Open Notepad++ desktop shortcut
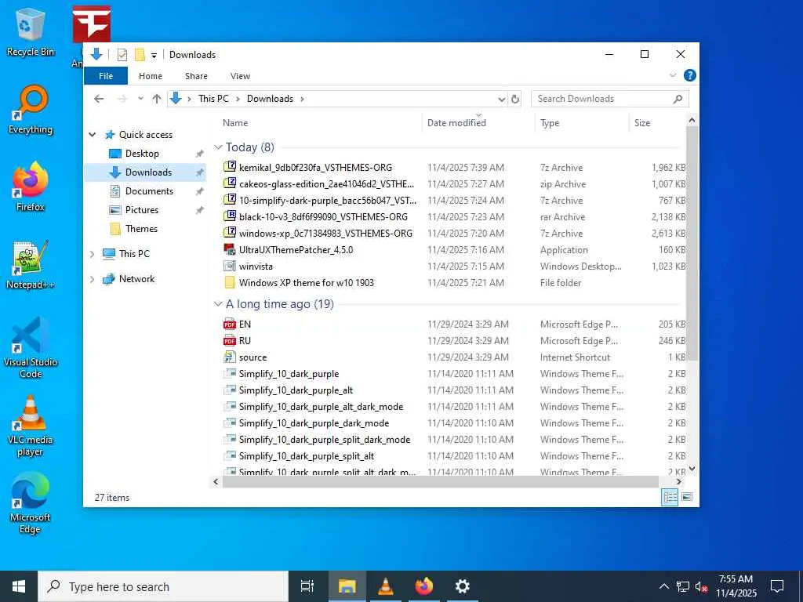Viewport: 803px width, 602px height. click(x=31, y=265)
